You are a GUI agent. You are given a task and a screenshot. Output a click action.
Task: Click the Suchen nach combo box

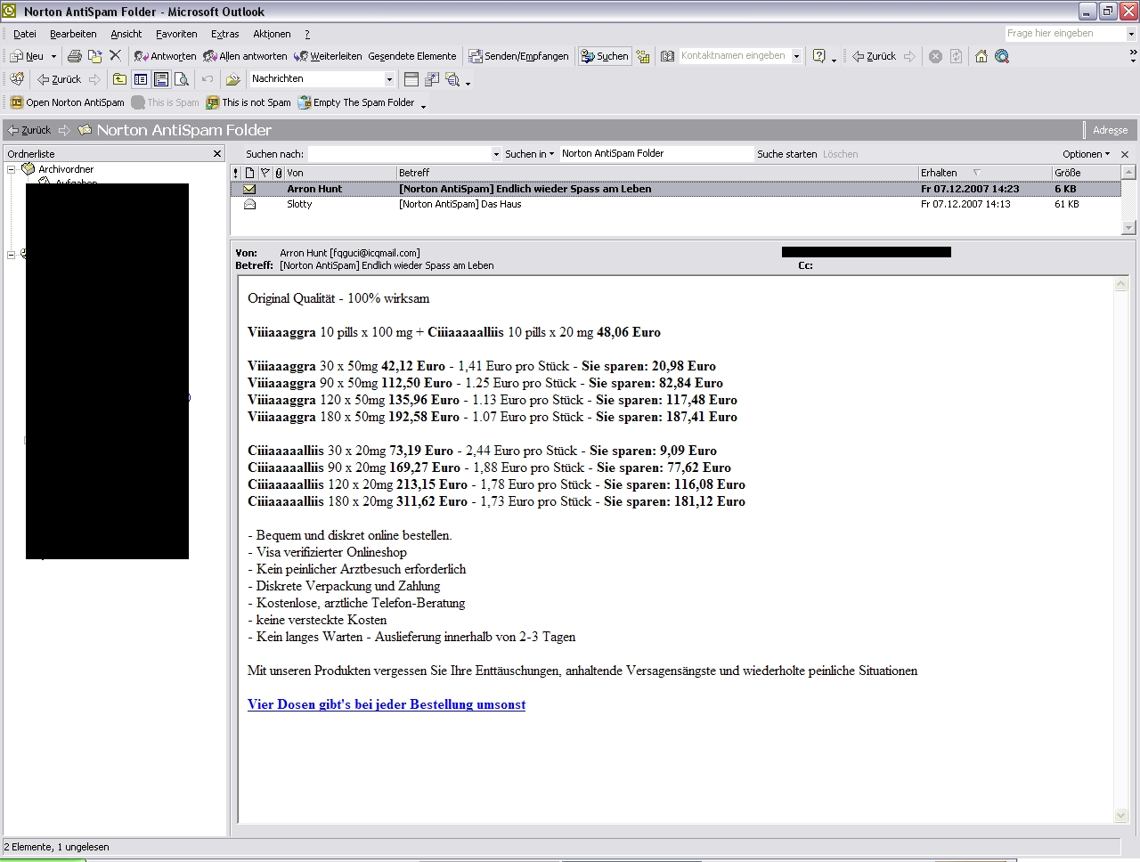coord(404,154)
